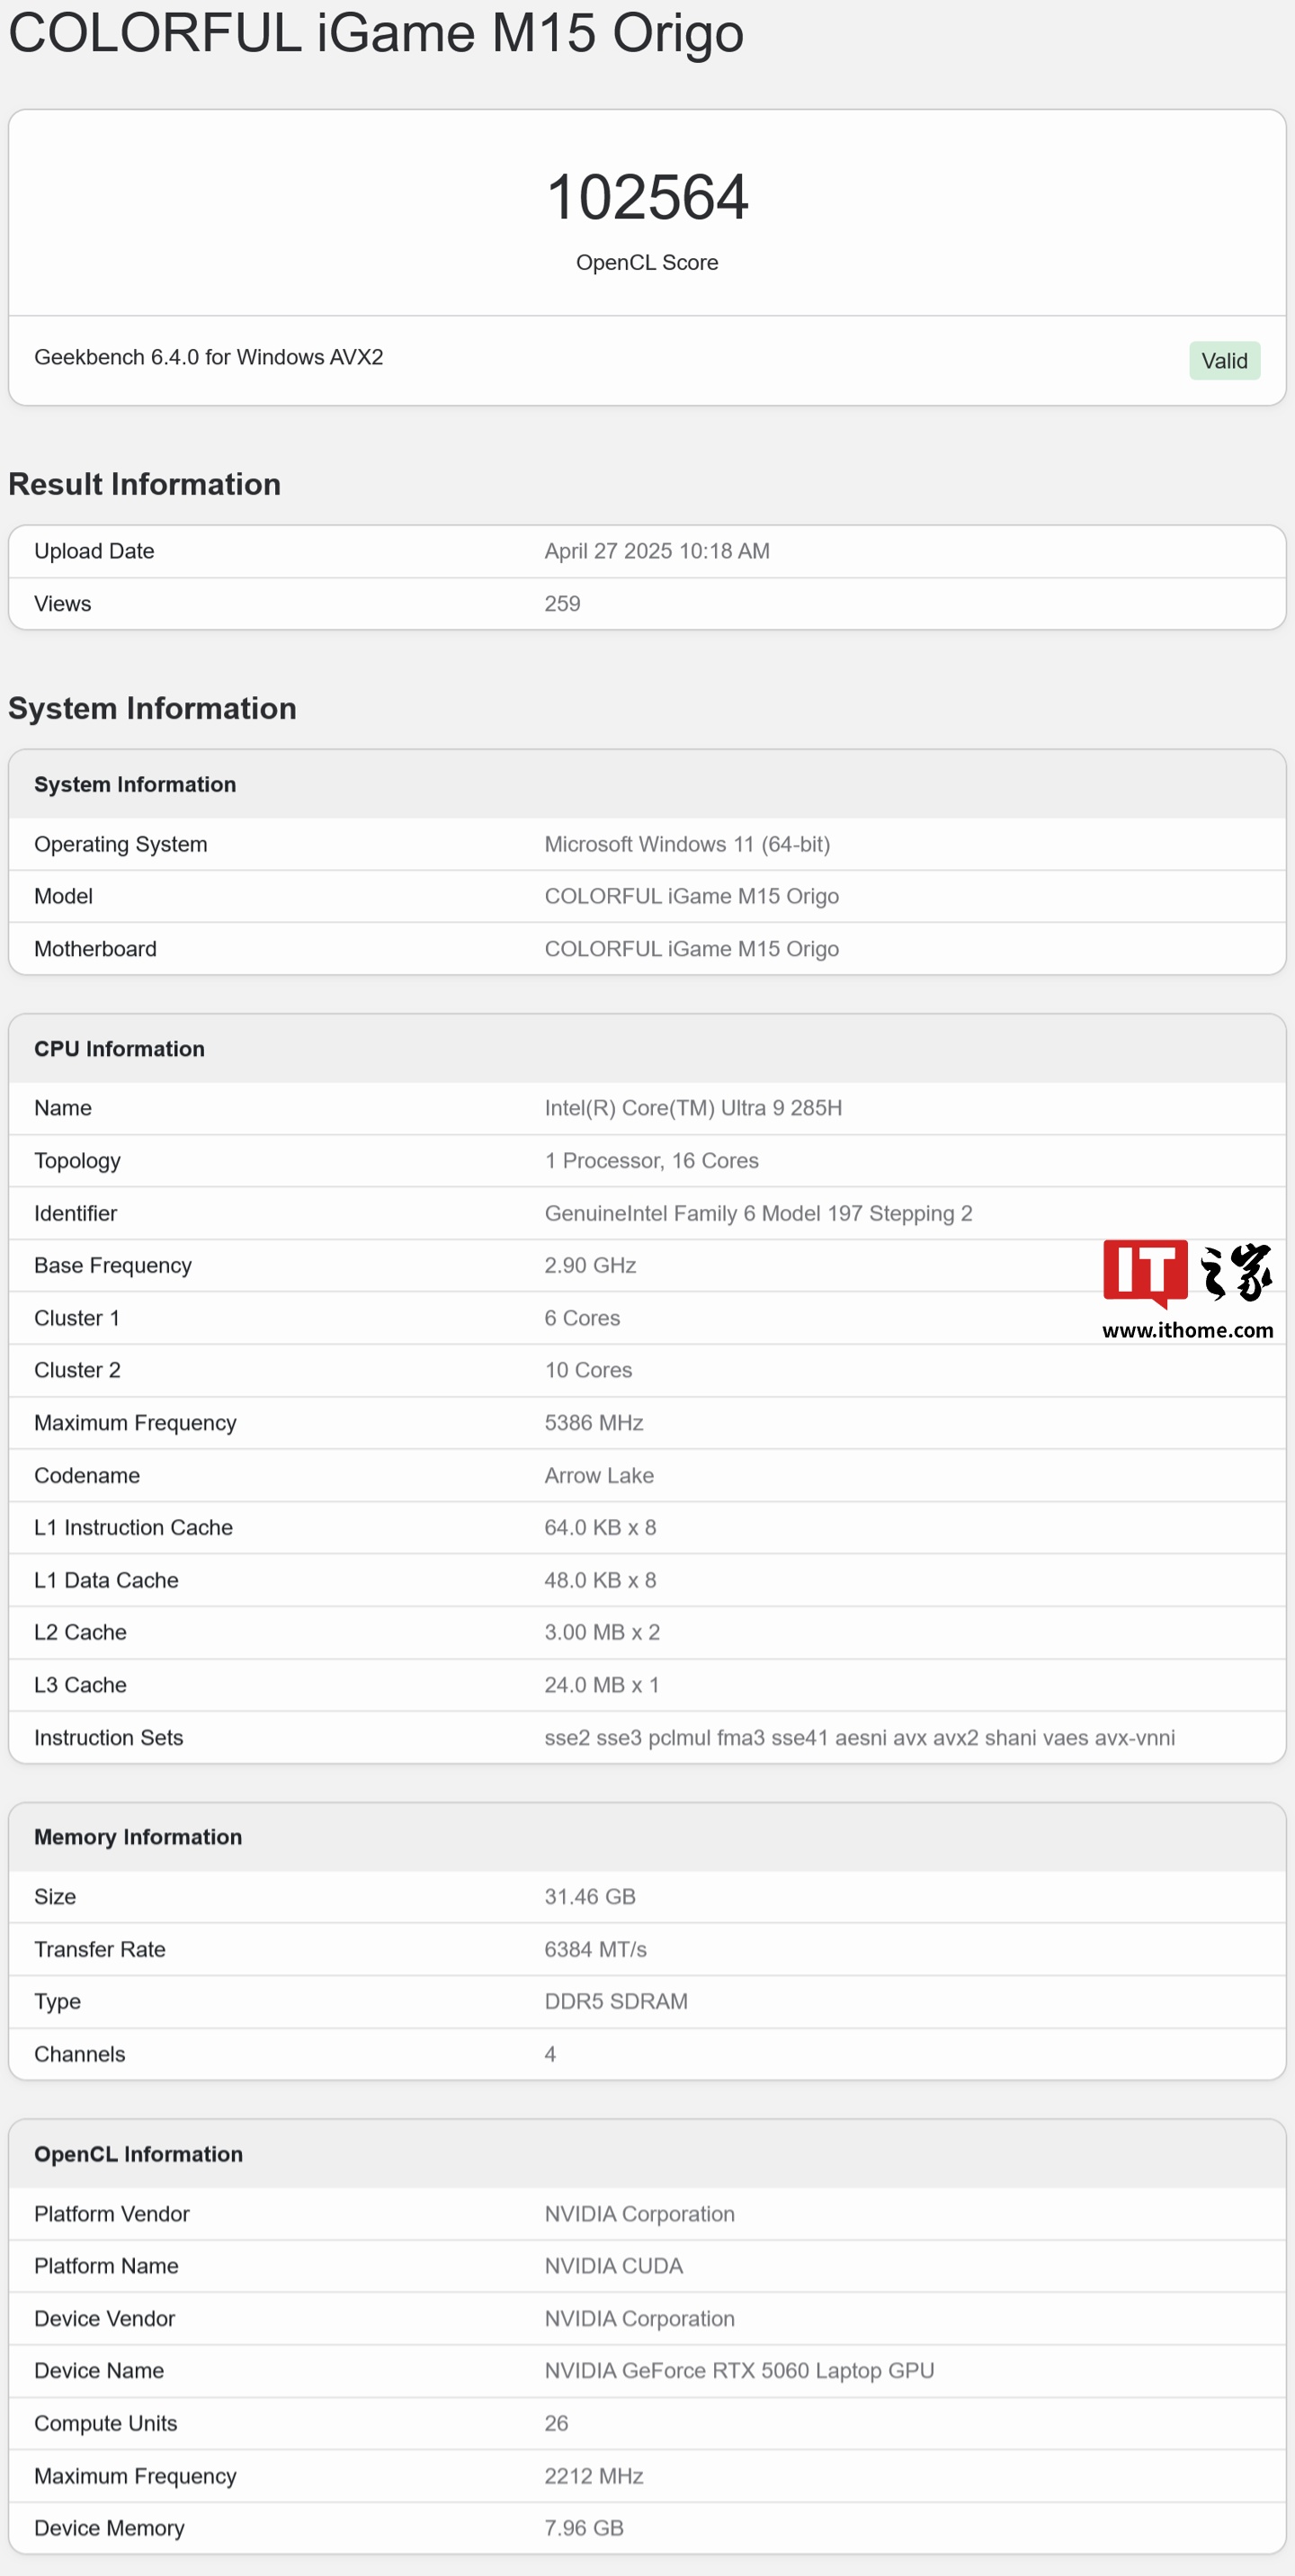Click the memory Size value 31.46 GB
1295x2576 pixels.
[590, 1897]
